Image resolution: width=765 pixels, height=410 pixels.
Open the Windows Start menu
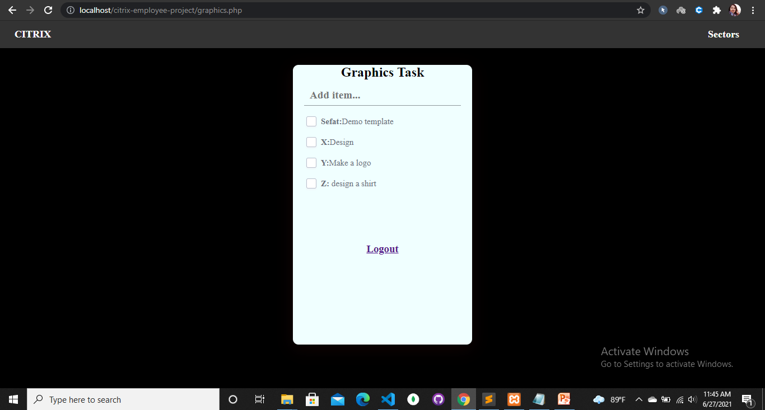pos(13,399)
